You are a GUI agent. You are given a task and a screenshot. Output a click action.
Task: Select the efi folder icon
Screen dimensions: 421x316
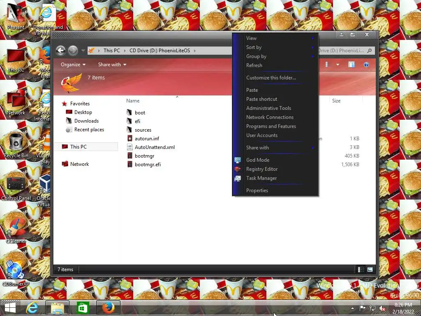tap(130, 121)
